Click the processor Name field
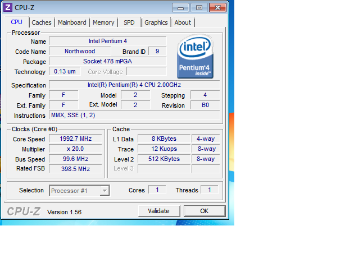This screenshot has width=345, height=258. 107,42
